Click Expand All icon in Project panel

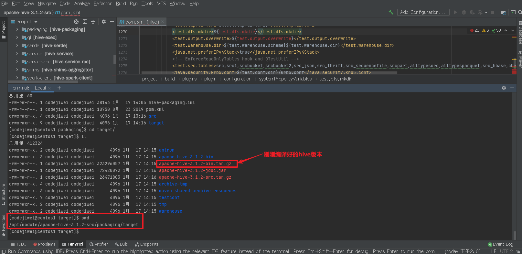tap(85, 22)
